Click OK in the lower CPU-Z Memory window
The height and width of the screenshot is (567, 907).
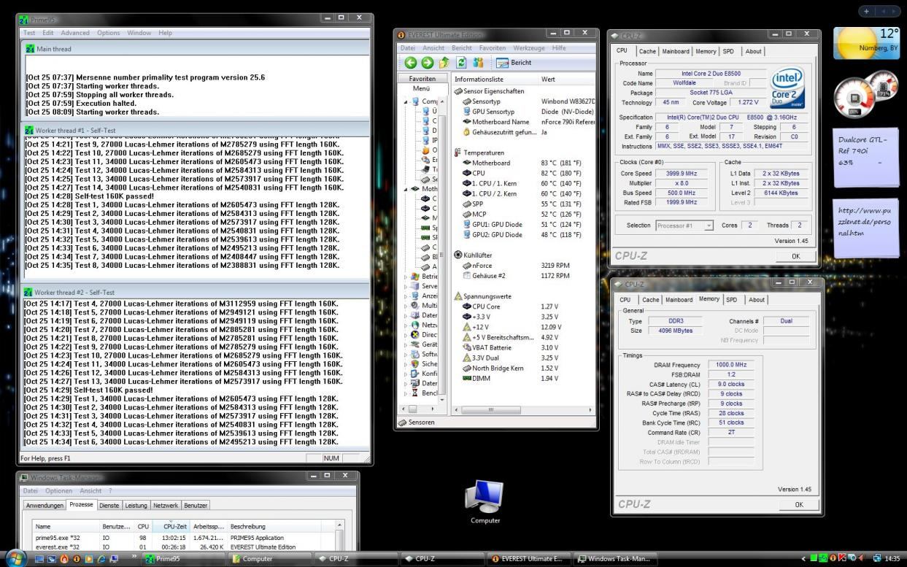[799, 504]
